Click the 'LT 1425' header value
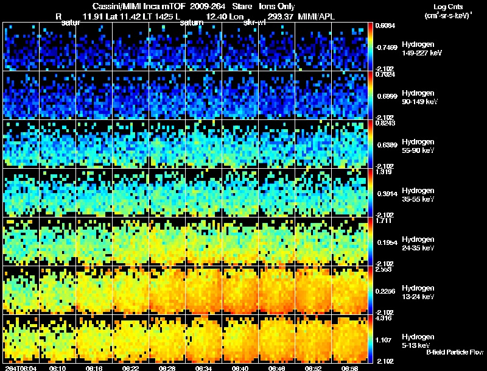Screen dimensions: 487x371 (158, 16)
